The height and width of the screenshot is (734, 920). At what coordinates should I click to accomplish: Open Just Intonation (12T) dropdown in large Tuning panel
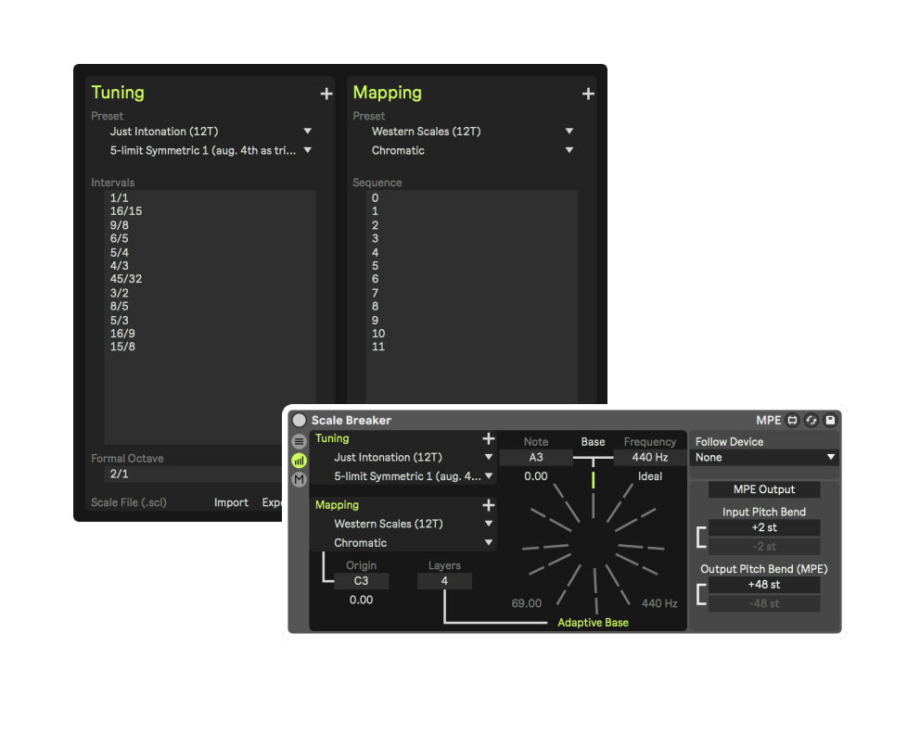click(x=211, y=132)
